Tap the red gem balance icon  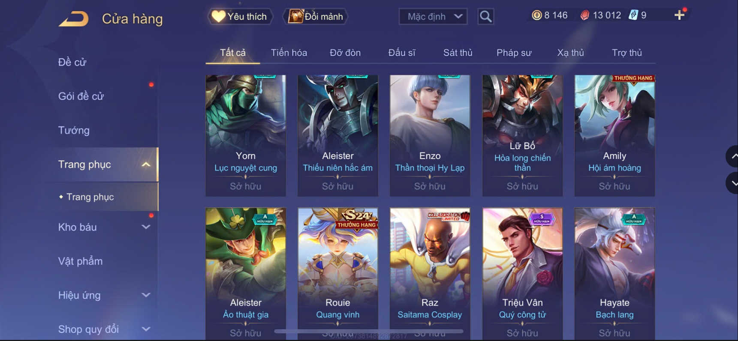click(x=584, y=15)
